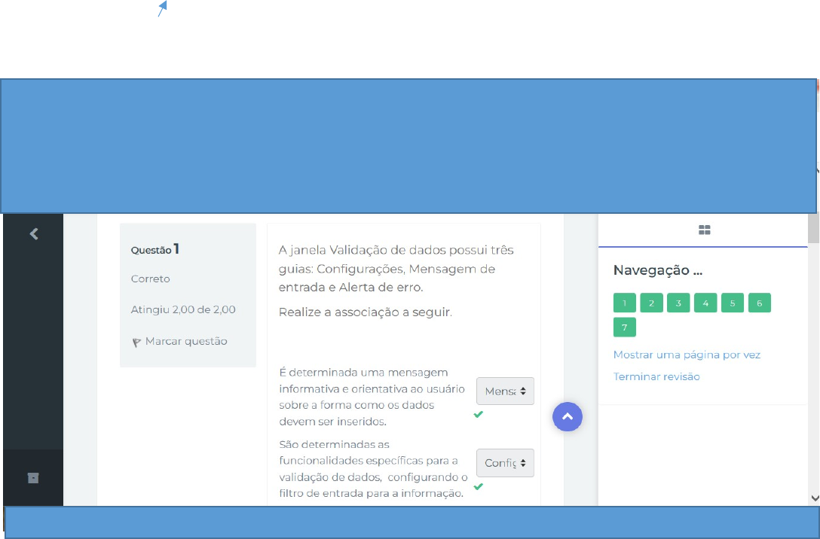
Task: Collapse the sidebar with left chevron
Action: coord(33,234)
